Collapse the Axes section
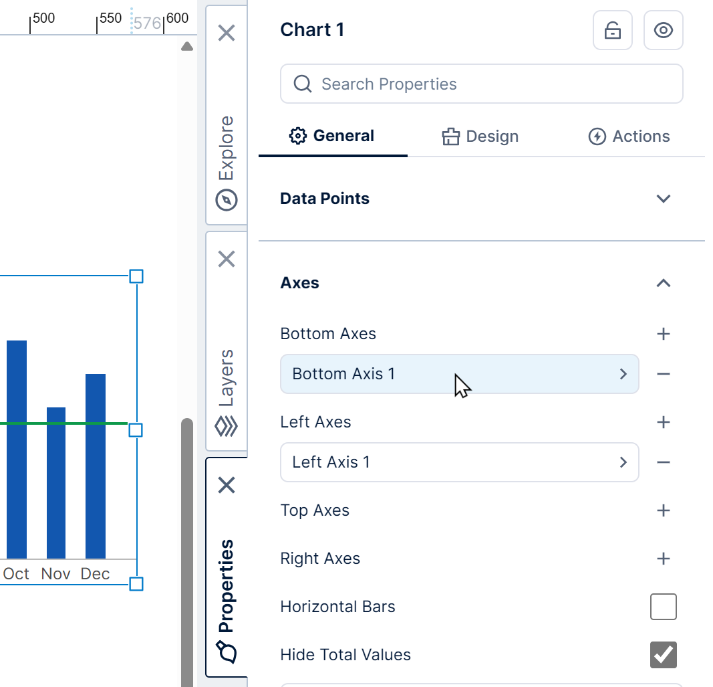 click(663, 282)
